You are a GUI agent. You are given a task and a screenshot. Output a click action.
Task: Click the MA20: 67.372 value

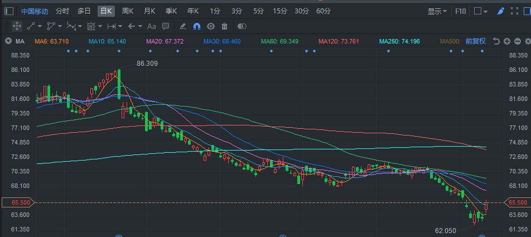tap(165, 41)
